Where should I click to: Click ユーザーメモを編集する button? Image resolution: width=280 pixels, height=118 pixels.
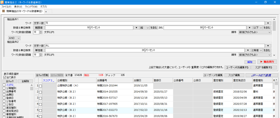(x=237, y=68)
